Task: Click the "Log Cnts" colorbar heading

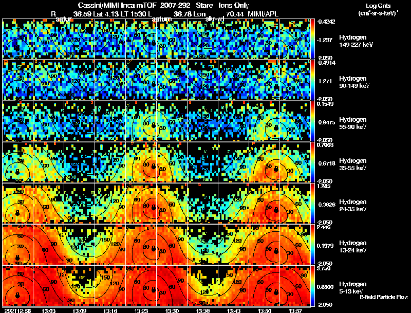Action: point(378,6)
